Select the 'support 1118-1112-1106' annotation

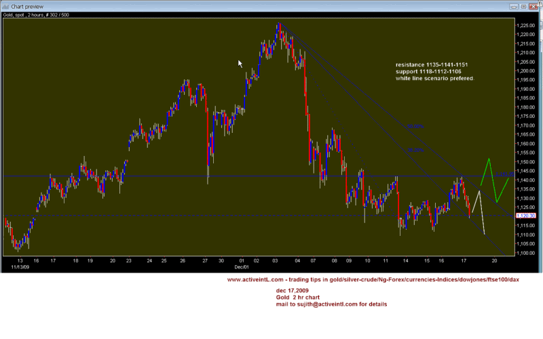tap(428, 72)
